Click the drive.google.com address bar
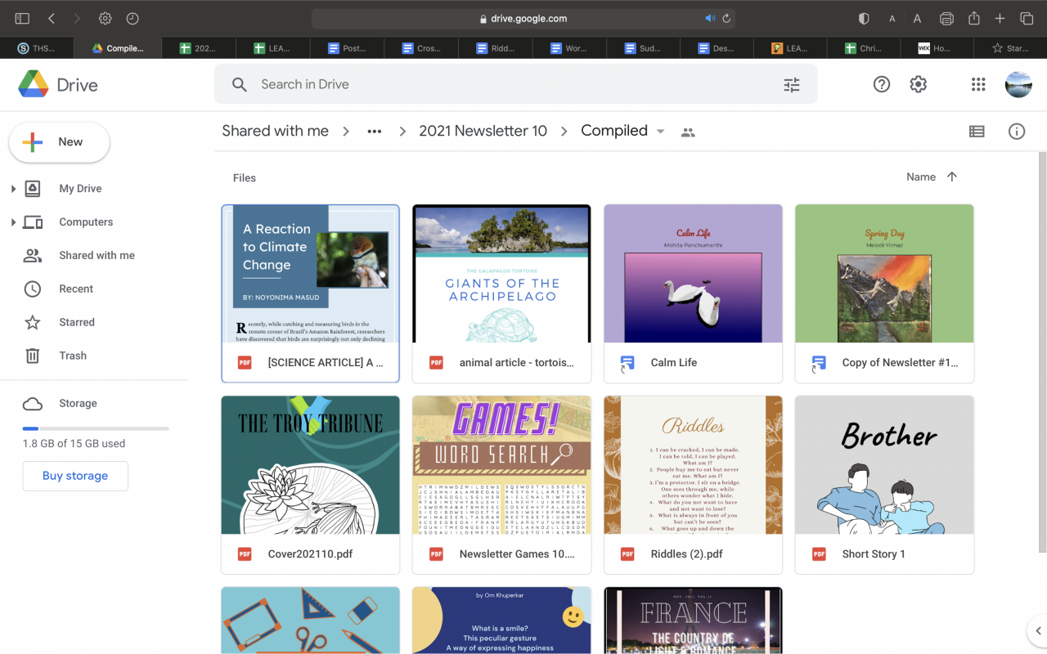The width and height of the screenshot is (1047, 654). [x=523, y=18]
